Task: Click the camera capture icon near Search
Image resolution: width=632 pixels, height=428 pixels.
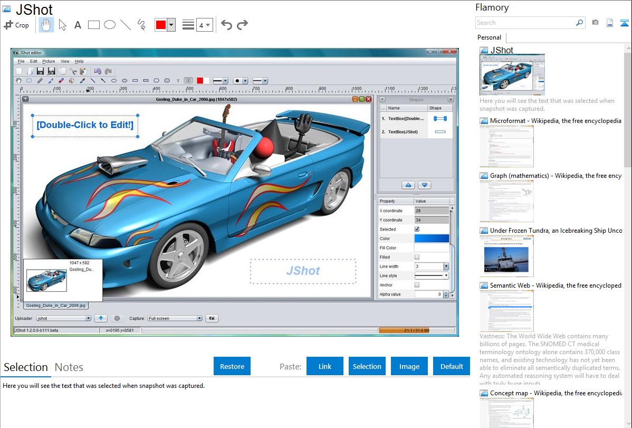Action: 595,23
